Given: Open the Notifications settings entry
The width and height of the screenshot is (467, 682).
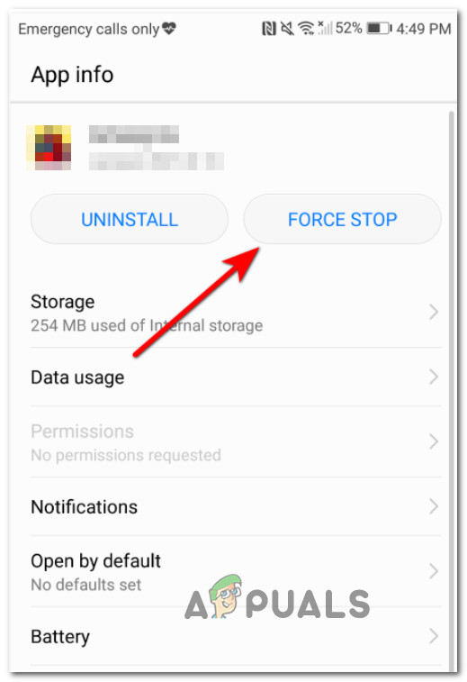Looking at the screenshot, I should (x=236, y=506).
